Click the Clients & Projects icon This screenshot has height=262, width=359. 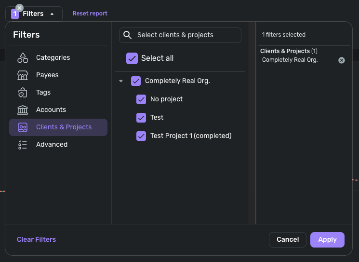click(23, 127)
